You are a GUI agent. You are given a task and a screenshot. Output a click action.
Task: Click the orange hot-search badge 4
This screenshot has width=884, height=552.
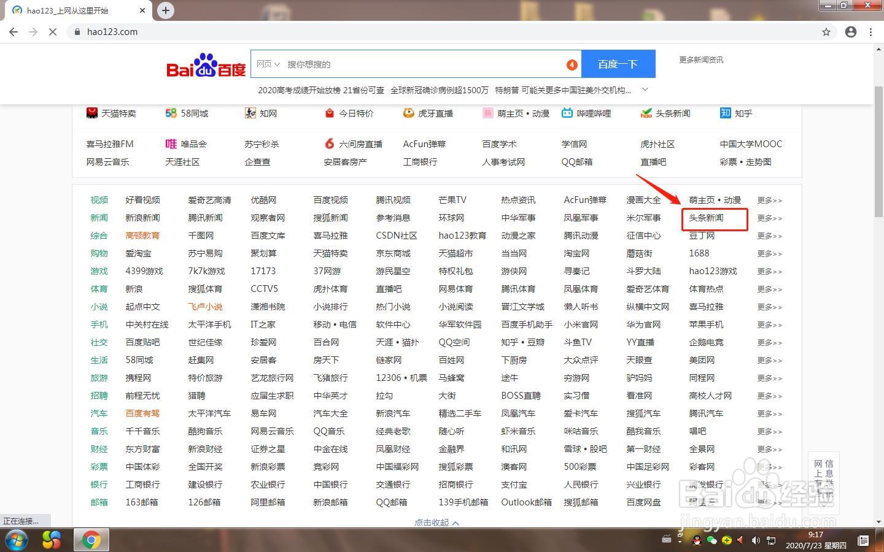(x=572, y=64)
